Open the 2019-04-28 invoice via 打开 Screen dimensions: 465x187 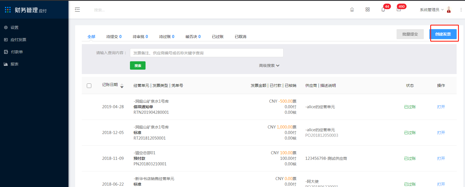(441, 107)
